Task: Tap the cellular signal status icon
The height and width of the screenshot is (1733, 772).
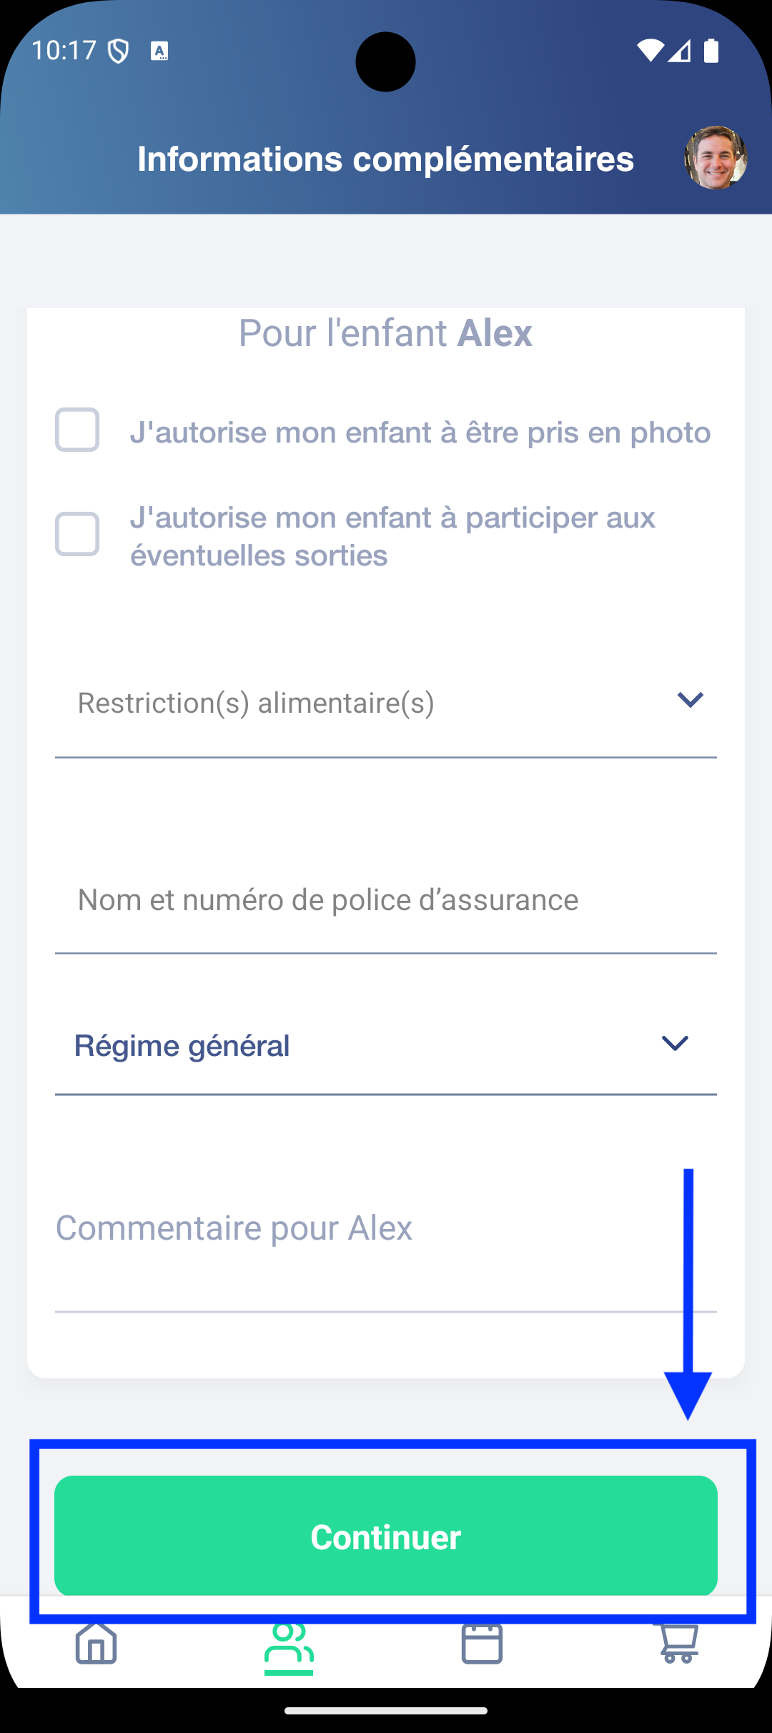Action: pos(680,51)
